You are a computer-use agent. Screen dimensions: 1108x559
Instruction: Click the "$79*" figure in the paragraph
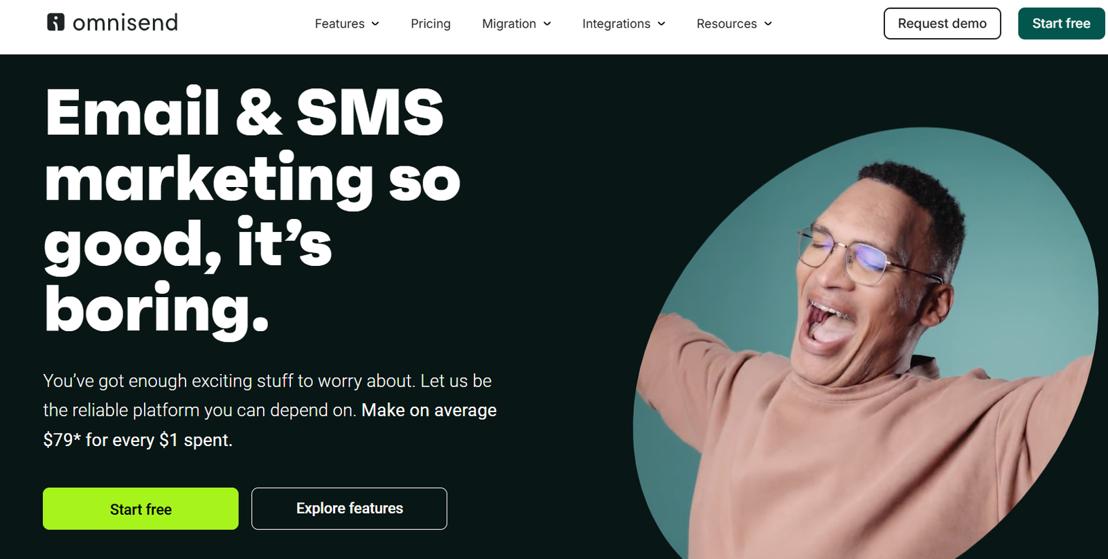tap(62, 440)
